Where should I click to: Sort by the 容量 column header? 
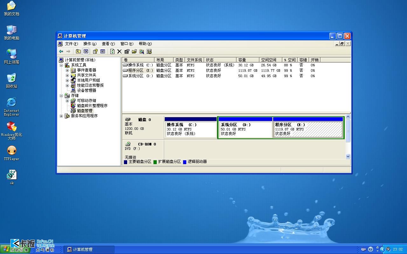[248, 60]
